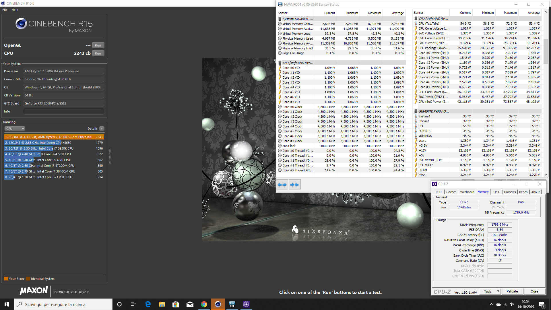Click the HWiNFO collapse columns arrows icon
This screenshot has width=551, height=310.
tap(294, 185)
